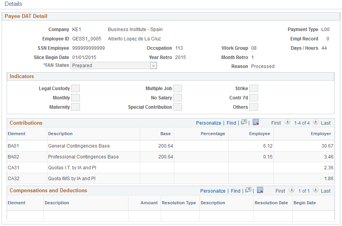Enable the Strike indicator
The height and width of the screenshot is (226, 342).
(253, 88)
